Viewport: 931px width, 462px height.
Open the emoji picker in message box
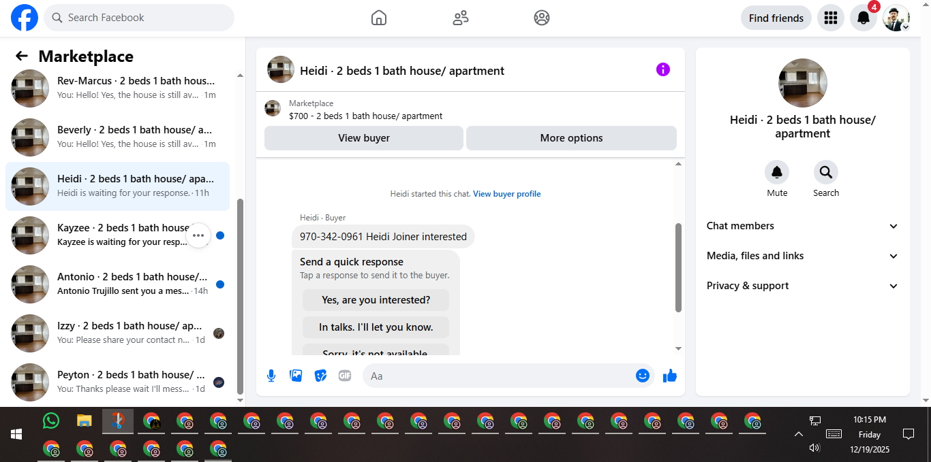pyautogui.click(x=643, y=376)
